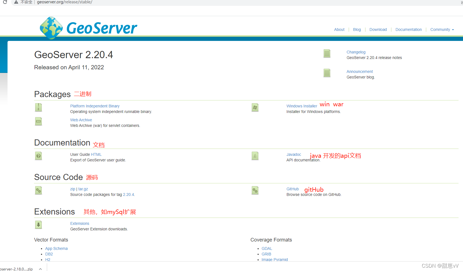Open the Image Pyramid link
The height and width of the screenshot is (271, 463).
point(275,260)
